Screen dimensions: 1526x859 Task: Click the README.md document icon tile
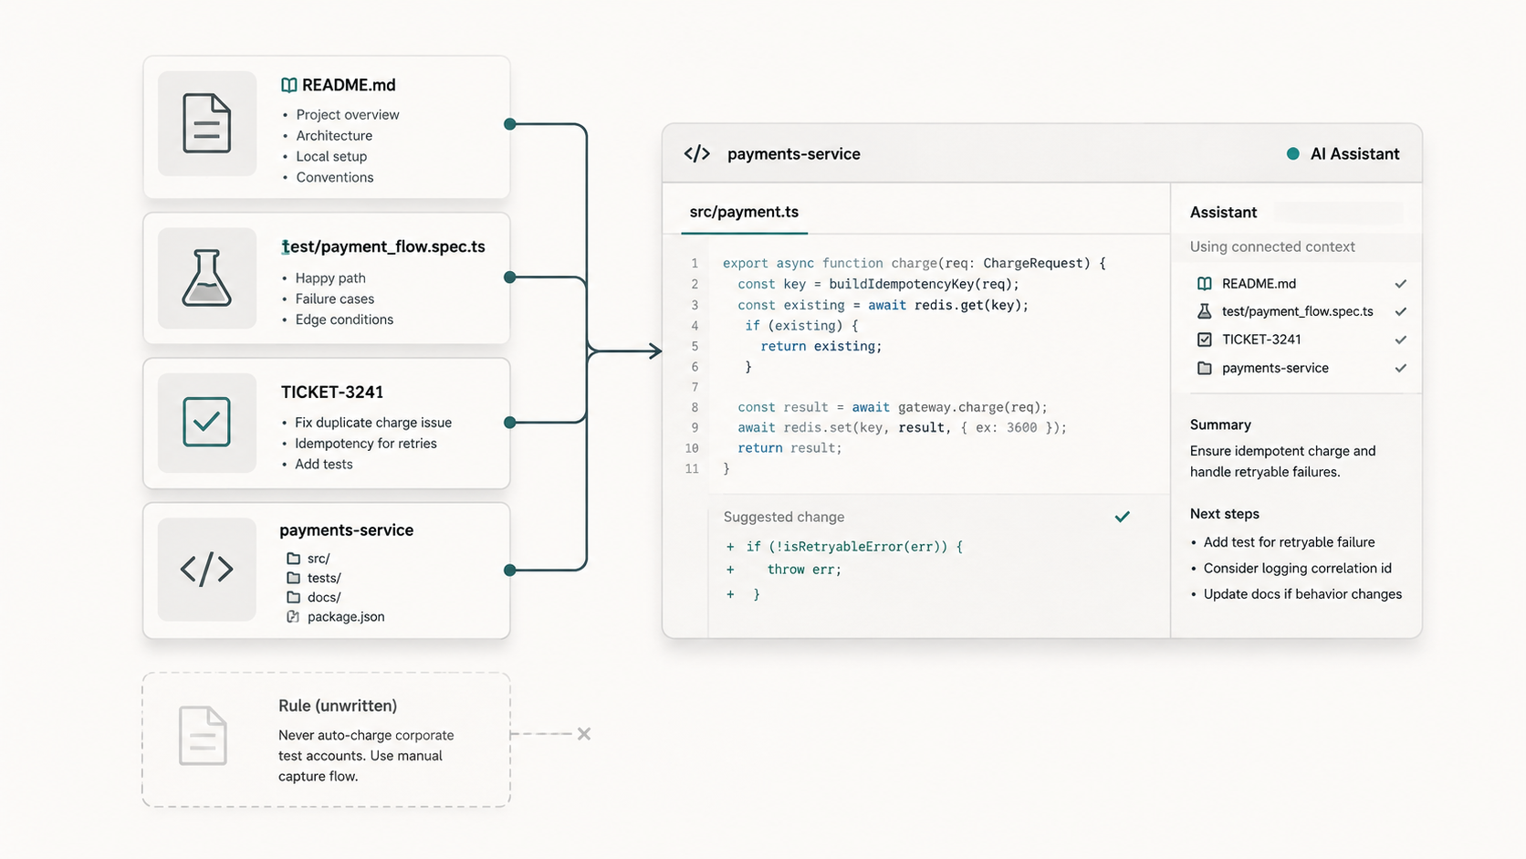click(x=207, y=123)
